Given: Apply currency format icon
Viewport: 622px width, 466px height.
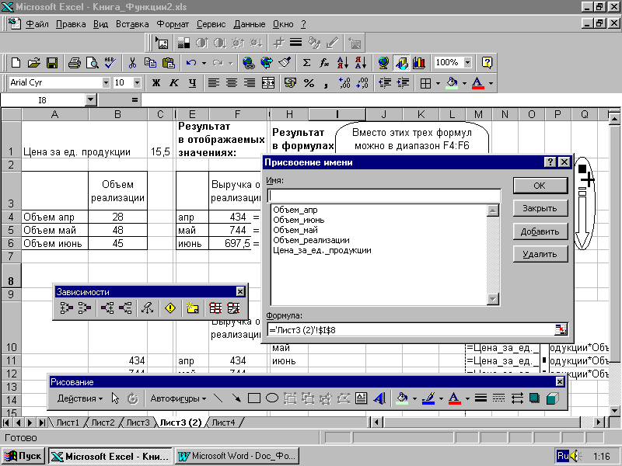Looking at the screenshot, I should (290, 83).
